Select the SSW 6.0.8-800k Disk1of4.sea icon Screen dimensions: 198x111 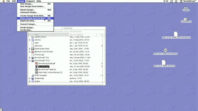[165, 50]
